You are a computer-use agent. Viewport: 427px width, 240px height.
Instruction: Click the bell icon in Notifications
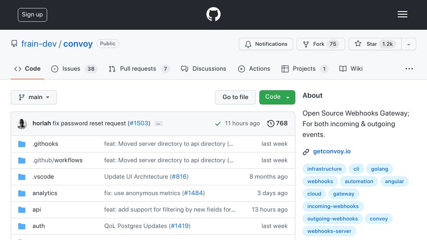[248, 44]
